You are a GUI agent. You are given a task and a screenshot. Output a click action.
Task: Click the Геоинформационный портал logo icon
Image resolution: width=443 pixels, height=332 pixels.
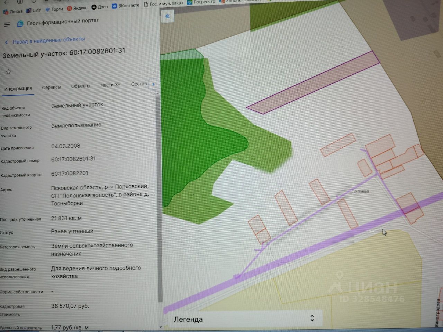[x=20, y=24]
